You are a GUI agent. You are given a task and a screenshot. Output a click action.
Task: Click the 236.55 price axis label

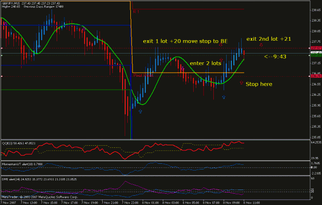click(316, 84)
